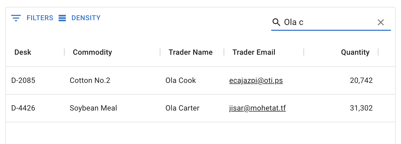The width and height of the screenshot is (401, 144).
Task: Click the Density lines icon
Action: coord(62,18)
